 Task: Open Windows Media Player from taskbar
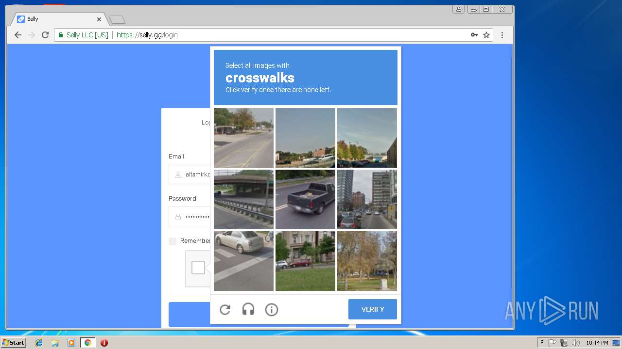(71, 343)
